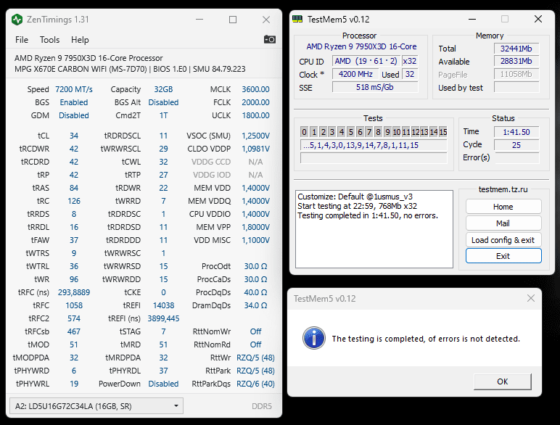
Task: Click the Time 1:41.50 status field
Action: click(516, 132)
